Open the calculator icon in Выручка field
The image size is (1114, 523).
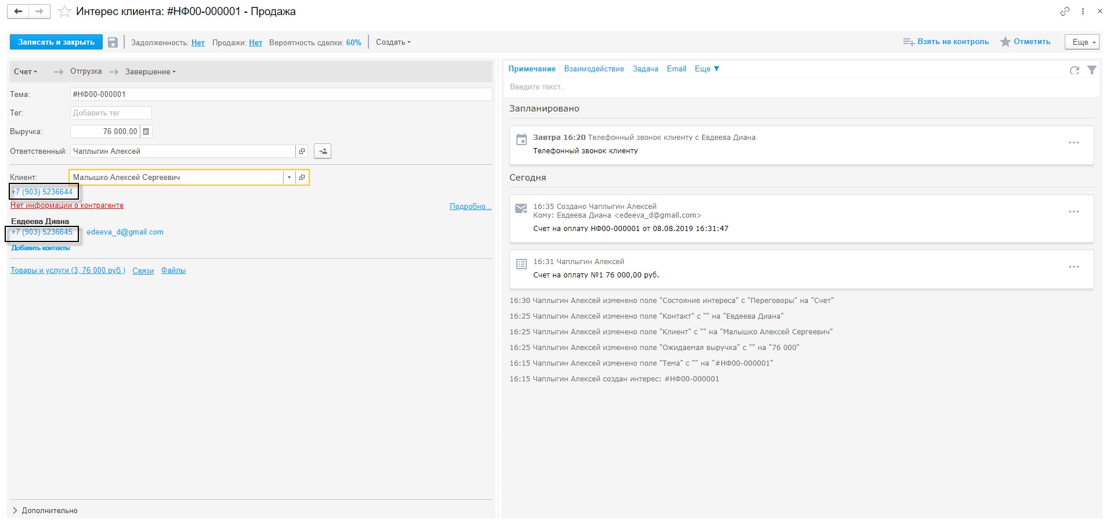[x=146, y=132]
